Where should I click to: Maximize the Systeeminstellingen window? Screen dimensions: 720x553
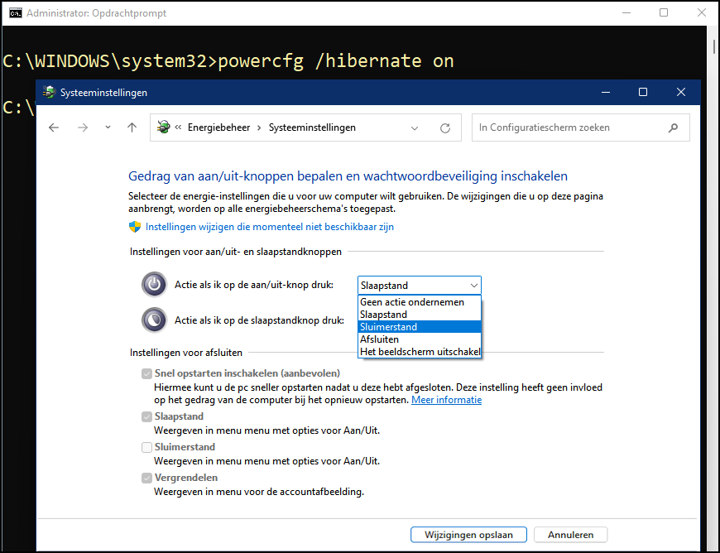pos(643,93)
